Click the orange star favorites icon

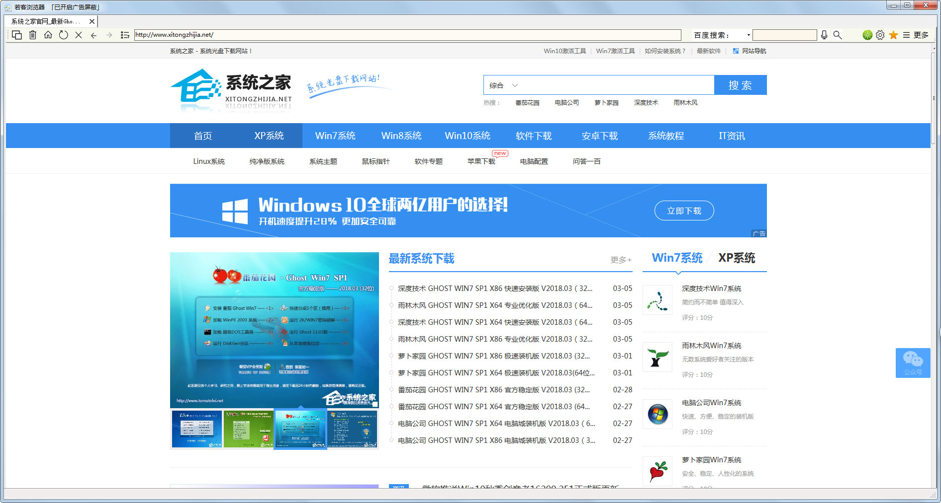pos(894,35)
